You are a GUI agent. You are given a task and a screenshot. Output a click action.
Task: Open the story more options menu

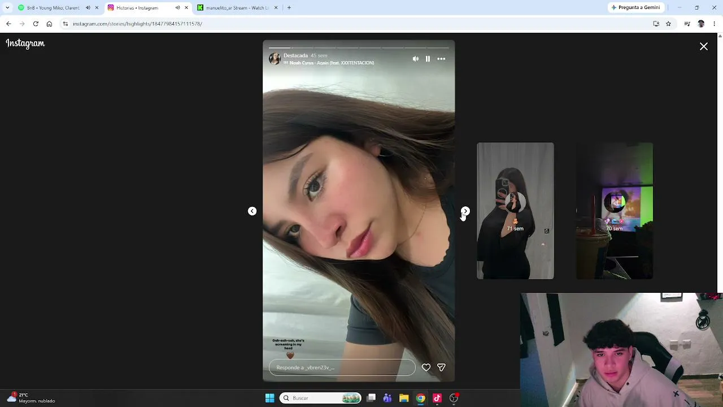(x=441, y=59)
